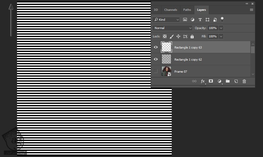This screenshot has width=263, height=157.
Task: Add a layer style with fx icon
Action: click(x=203, y=81)
